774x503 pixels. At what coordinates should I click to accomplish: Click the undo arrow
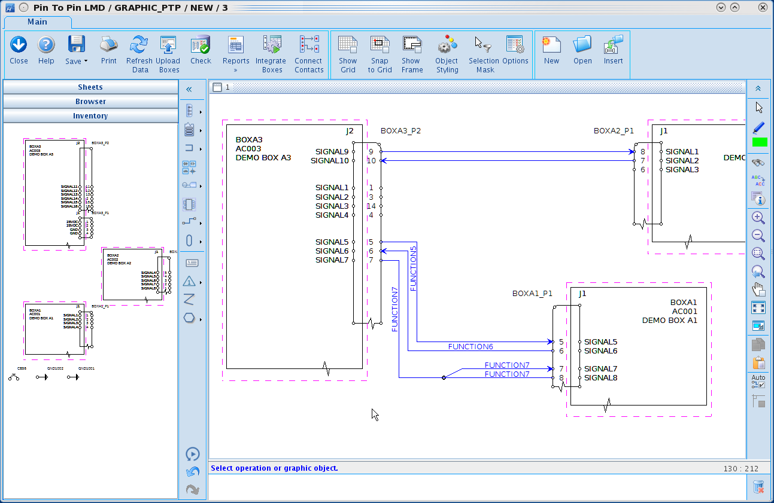click(x=193, y=472)
